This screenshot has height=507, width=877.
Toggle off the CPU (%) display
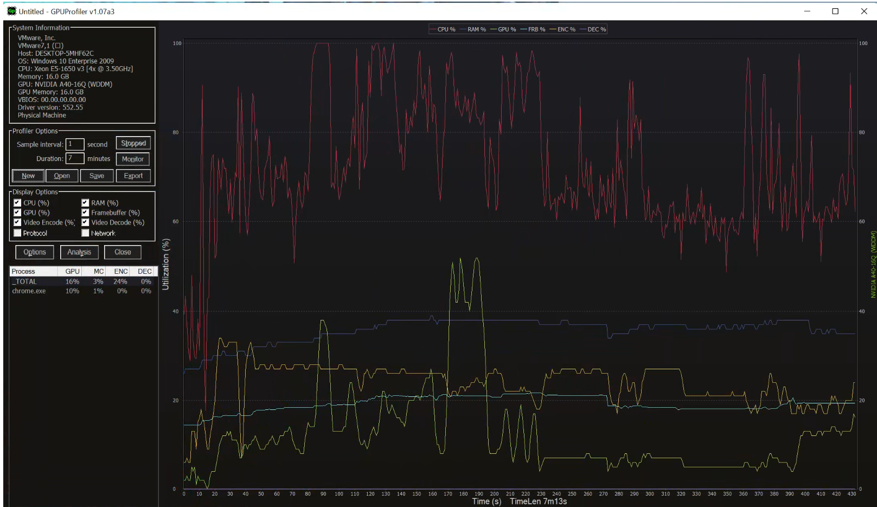click(x=18, y=202)
